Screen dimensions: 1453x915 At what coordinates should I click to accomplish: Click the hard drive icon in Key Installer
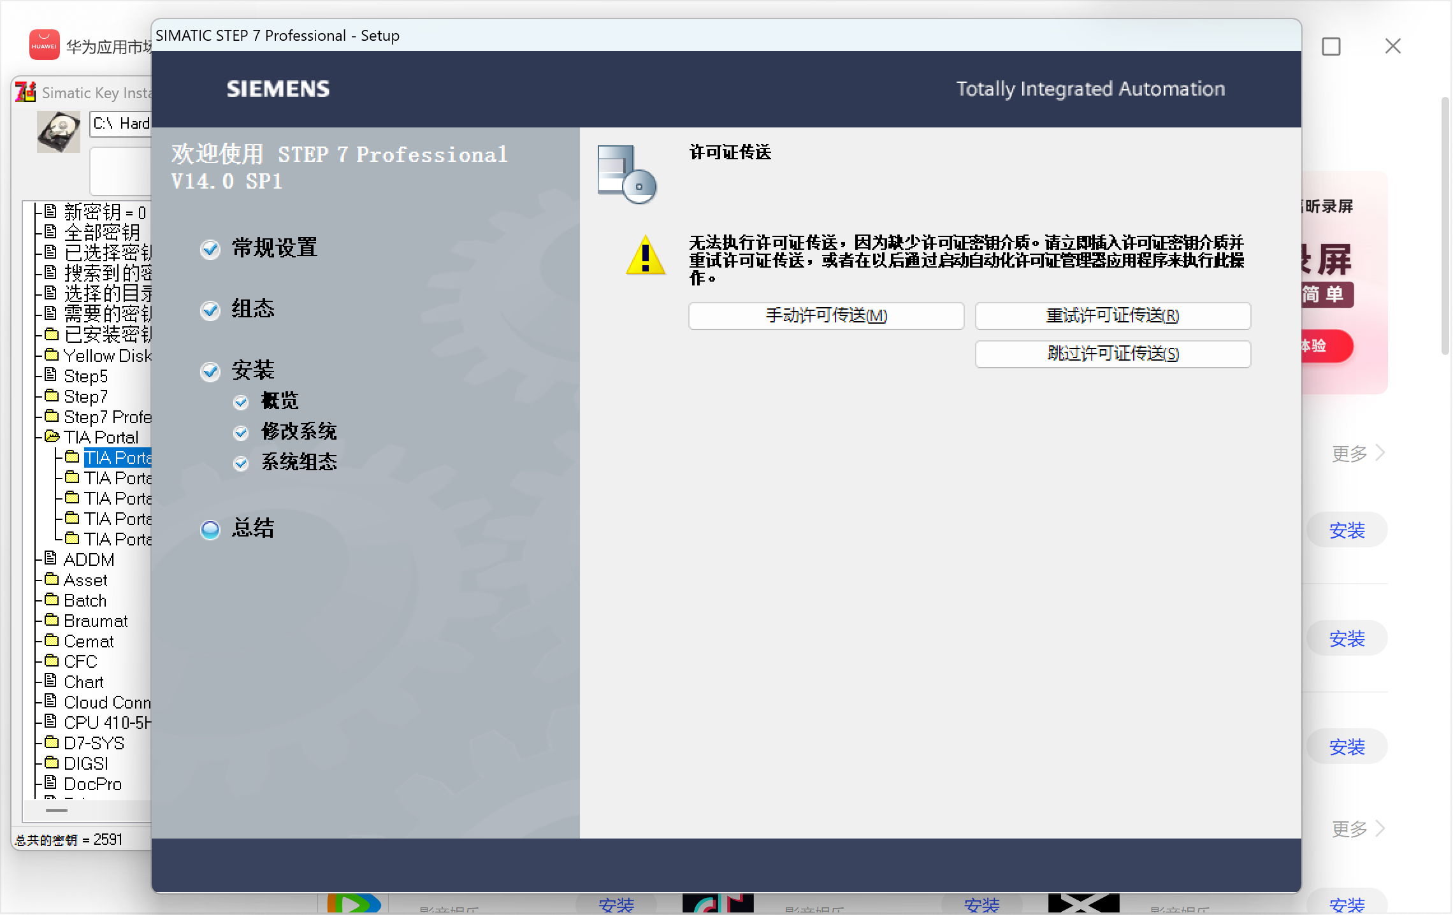[x=59, y=132]
